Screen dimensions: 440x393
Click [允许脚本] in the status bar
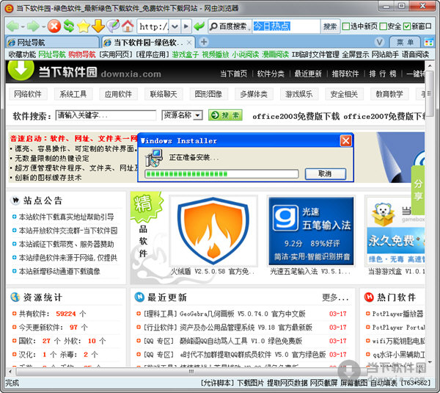[x=218, y=383]
